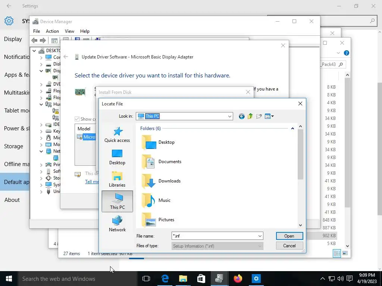The width and height of the screenshot is (382, 286).
Task: Open the Help menu in Device Manager
Action: click(85, 31)
